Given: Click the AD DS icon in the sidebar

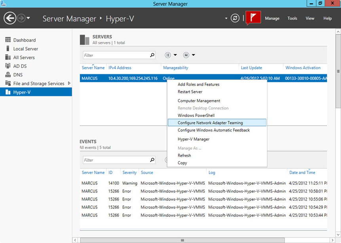Looking at the screenshot, I should [8, 66].
